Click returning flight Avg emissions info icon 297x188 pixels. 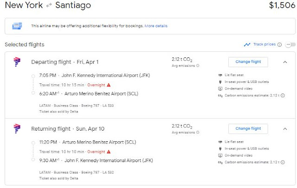coord(198,132)
